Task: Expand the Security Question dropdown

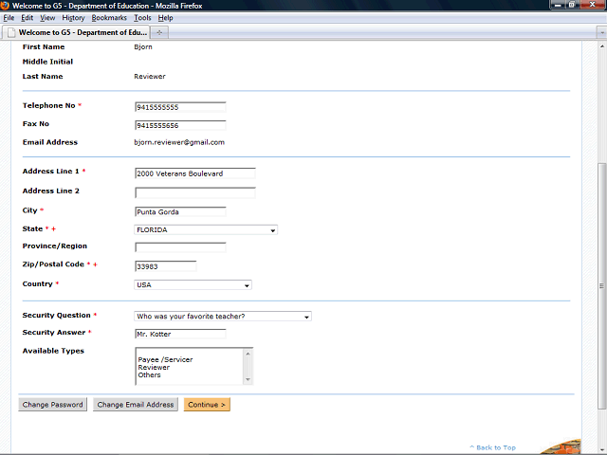Action: click(x=223, y=316)
